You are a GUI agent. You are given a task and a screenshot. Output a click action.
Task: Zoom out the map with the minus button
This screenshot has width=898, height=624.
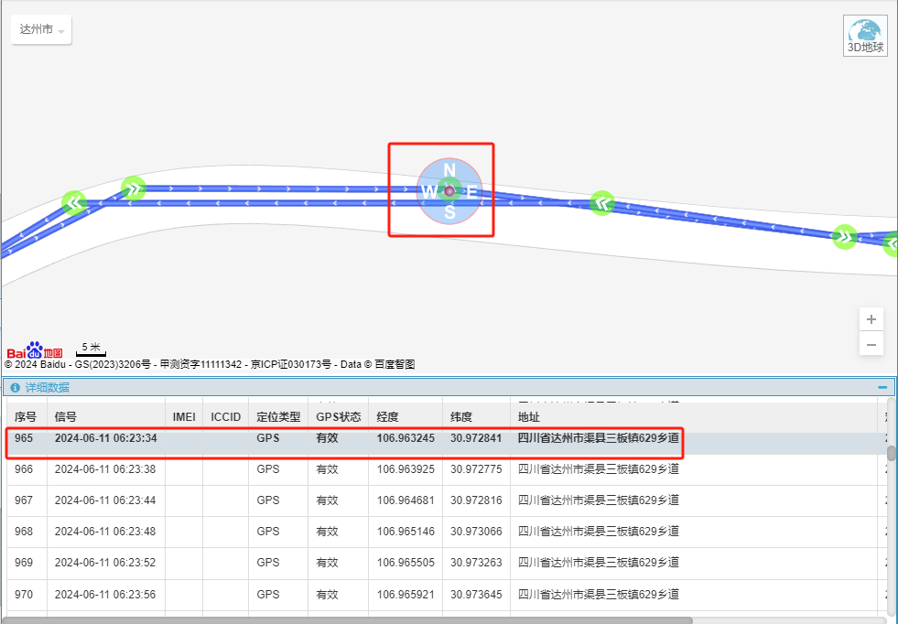click(871, 345)
